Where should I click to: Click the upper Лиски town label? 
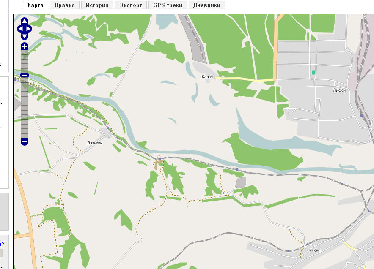pyautogui.click(x=339, y=90)
